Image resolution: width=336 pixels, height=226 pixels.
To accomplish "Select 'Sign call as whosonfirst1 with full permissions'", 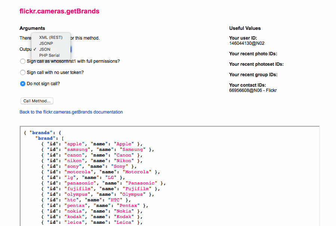I will click(23, 61).
